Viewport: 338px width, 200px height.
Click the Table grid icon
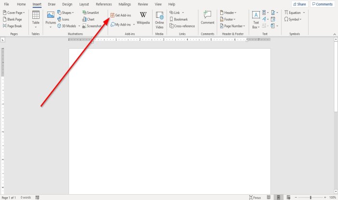click(36, 15)
